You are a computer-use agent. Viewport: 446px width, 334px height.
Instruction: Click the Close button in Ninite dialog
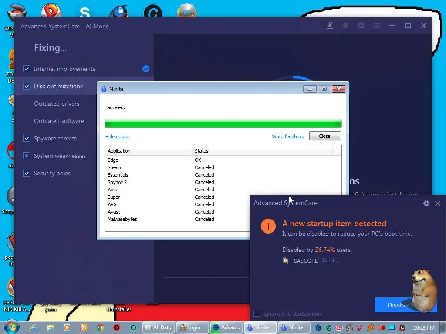pyautogui.click(x=325, y=136)
